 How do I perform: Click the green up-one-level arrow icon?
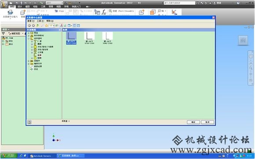[37, 25]
